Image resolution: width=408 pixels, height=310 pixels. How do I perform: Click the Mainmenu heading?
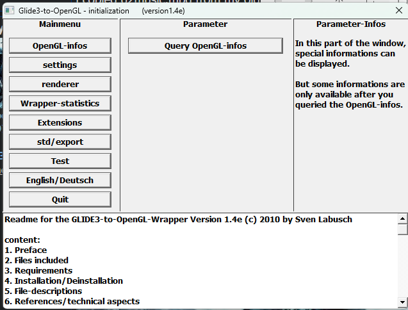point(60,24)
